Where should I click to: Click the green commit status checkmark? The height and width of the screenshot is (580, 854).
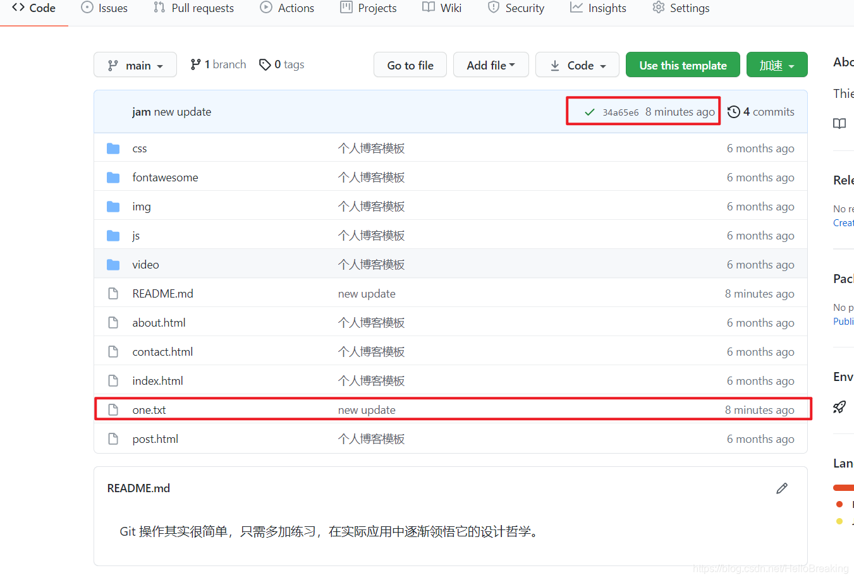[590, 112]
